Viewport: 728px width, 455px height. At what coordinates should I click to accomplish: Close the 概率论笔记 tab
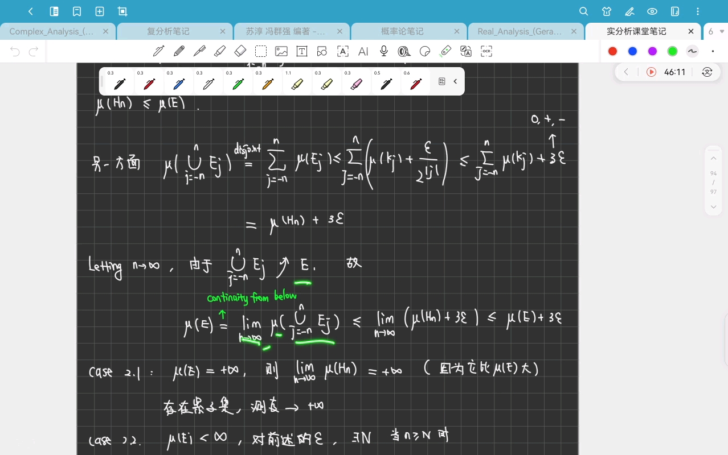coord(457,31)
